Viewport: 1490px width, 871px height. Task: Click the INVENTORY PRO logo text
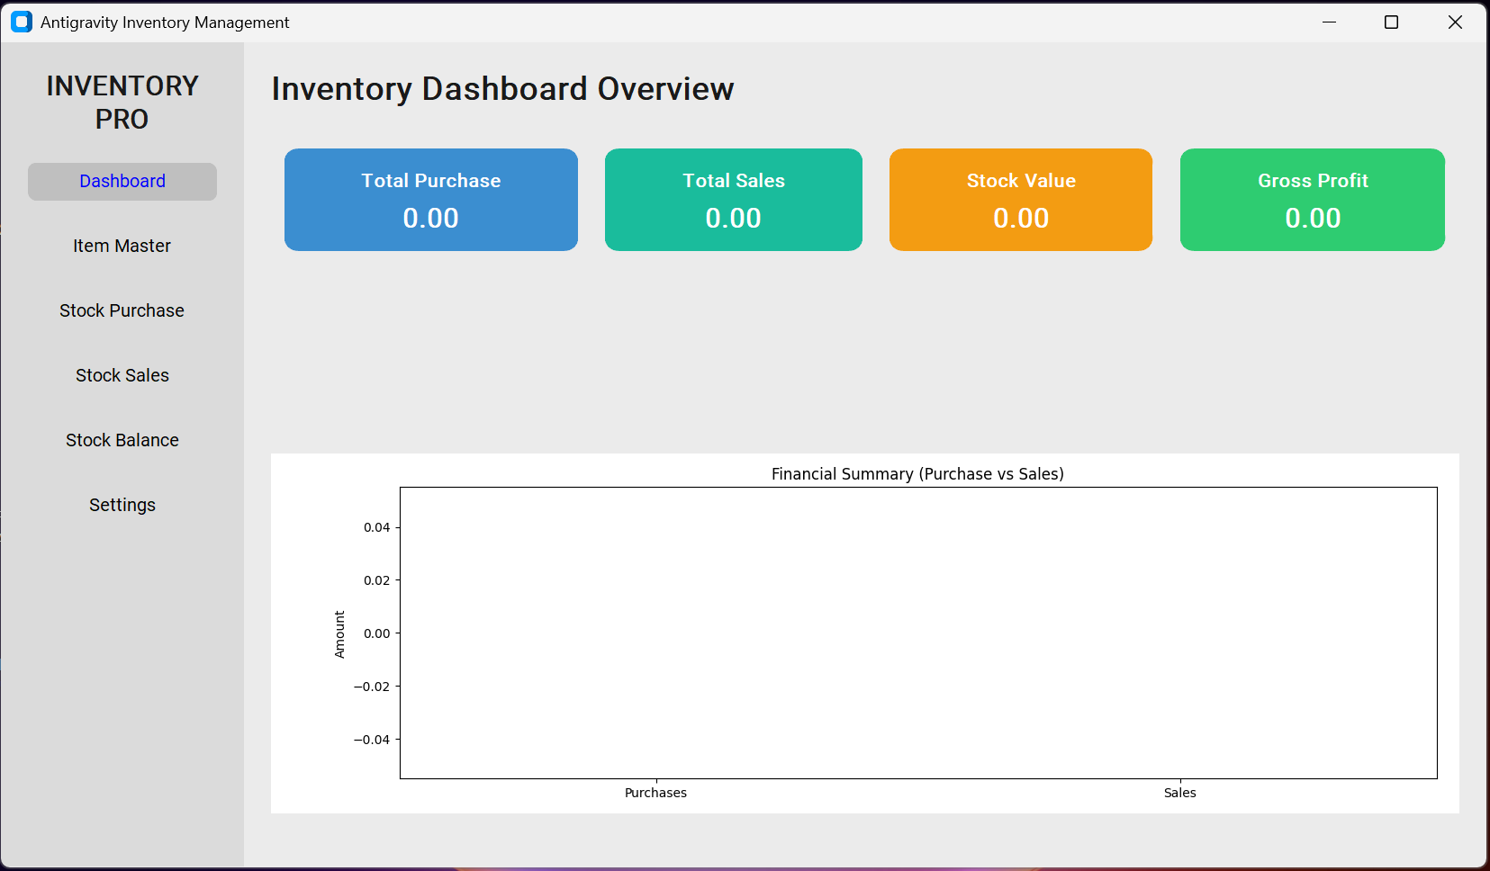pyautogui.click(x=122, y=101)
